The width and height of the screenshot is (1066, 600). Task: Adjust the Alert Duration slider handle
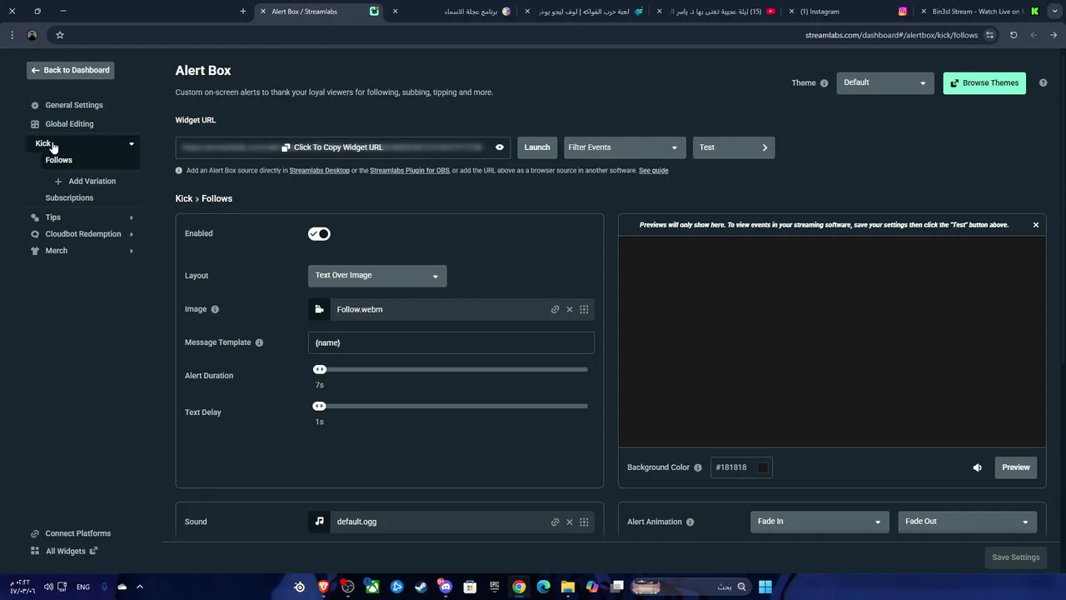point(319,369)
